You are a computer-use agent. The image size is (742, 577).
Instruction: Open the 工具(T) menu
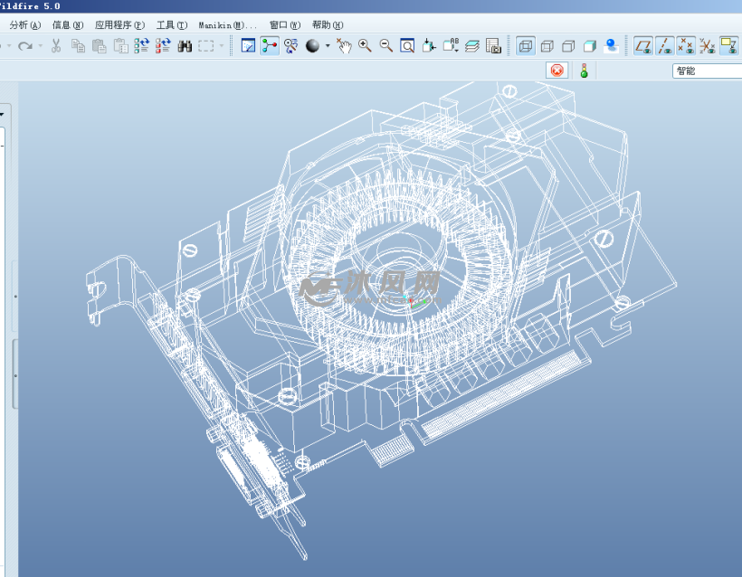pos(171,25)
